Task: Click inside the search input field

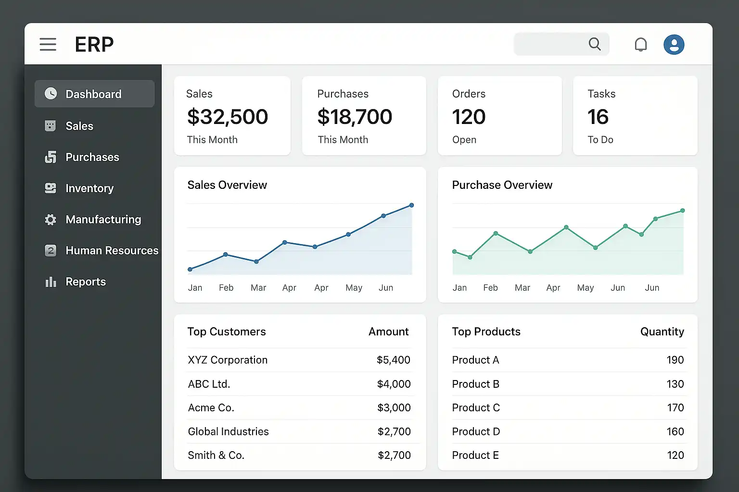Action: click(548, 44)
